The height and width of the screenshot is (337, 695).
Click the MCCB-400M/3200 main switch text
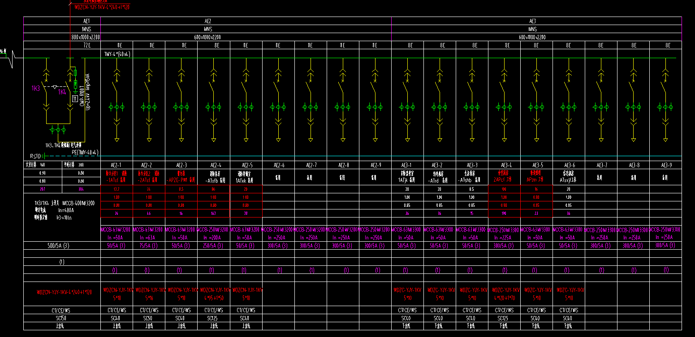[x=79, y=203]
